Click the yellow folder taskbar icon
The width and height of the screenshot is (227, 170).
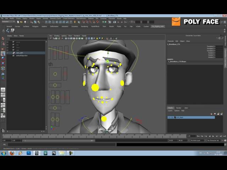click(x=62, y=153)
